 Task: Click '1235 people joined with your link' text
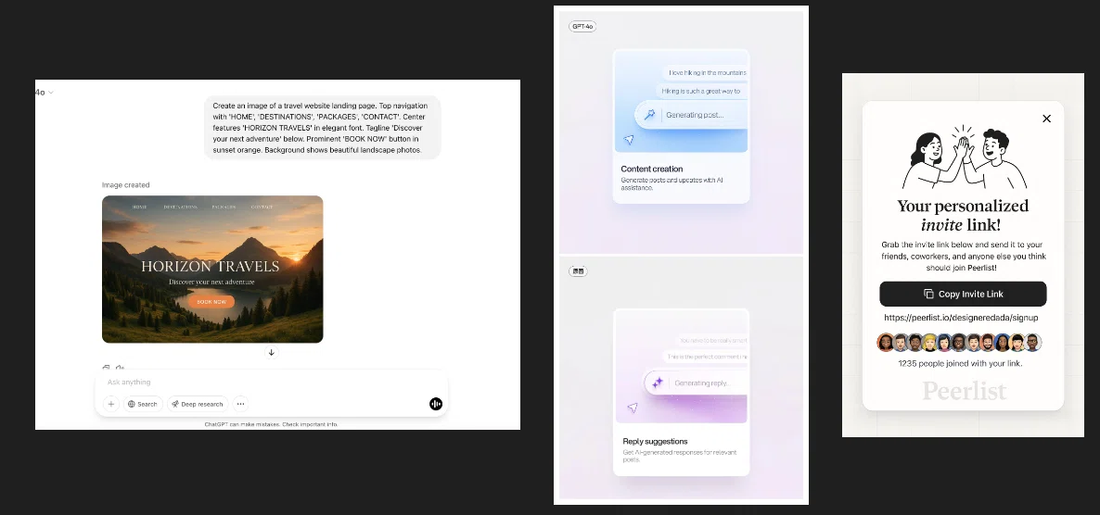click(x=960, y=364)
